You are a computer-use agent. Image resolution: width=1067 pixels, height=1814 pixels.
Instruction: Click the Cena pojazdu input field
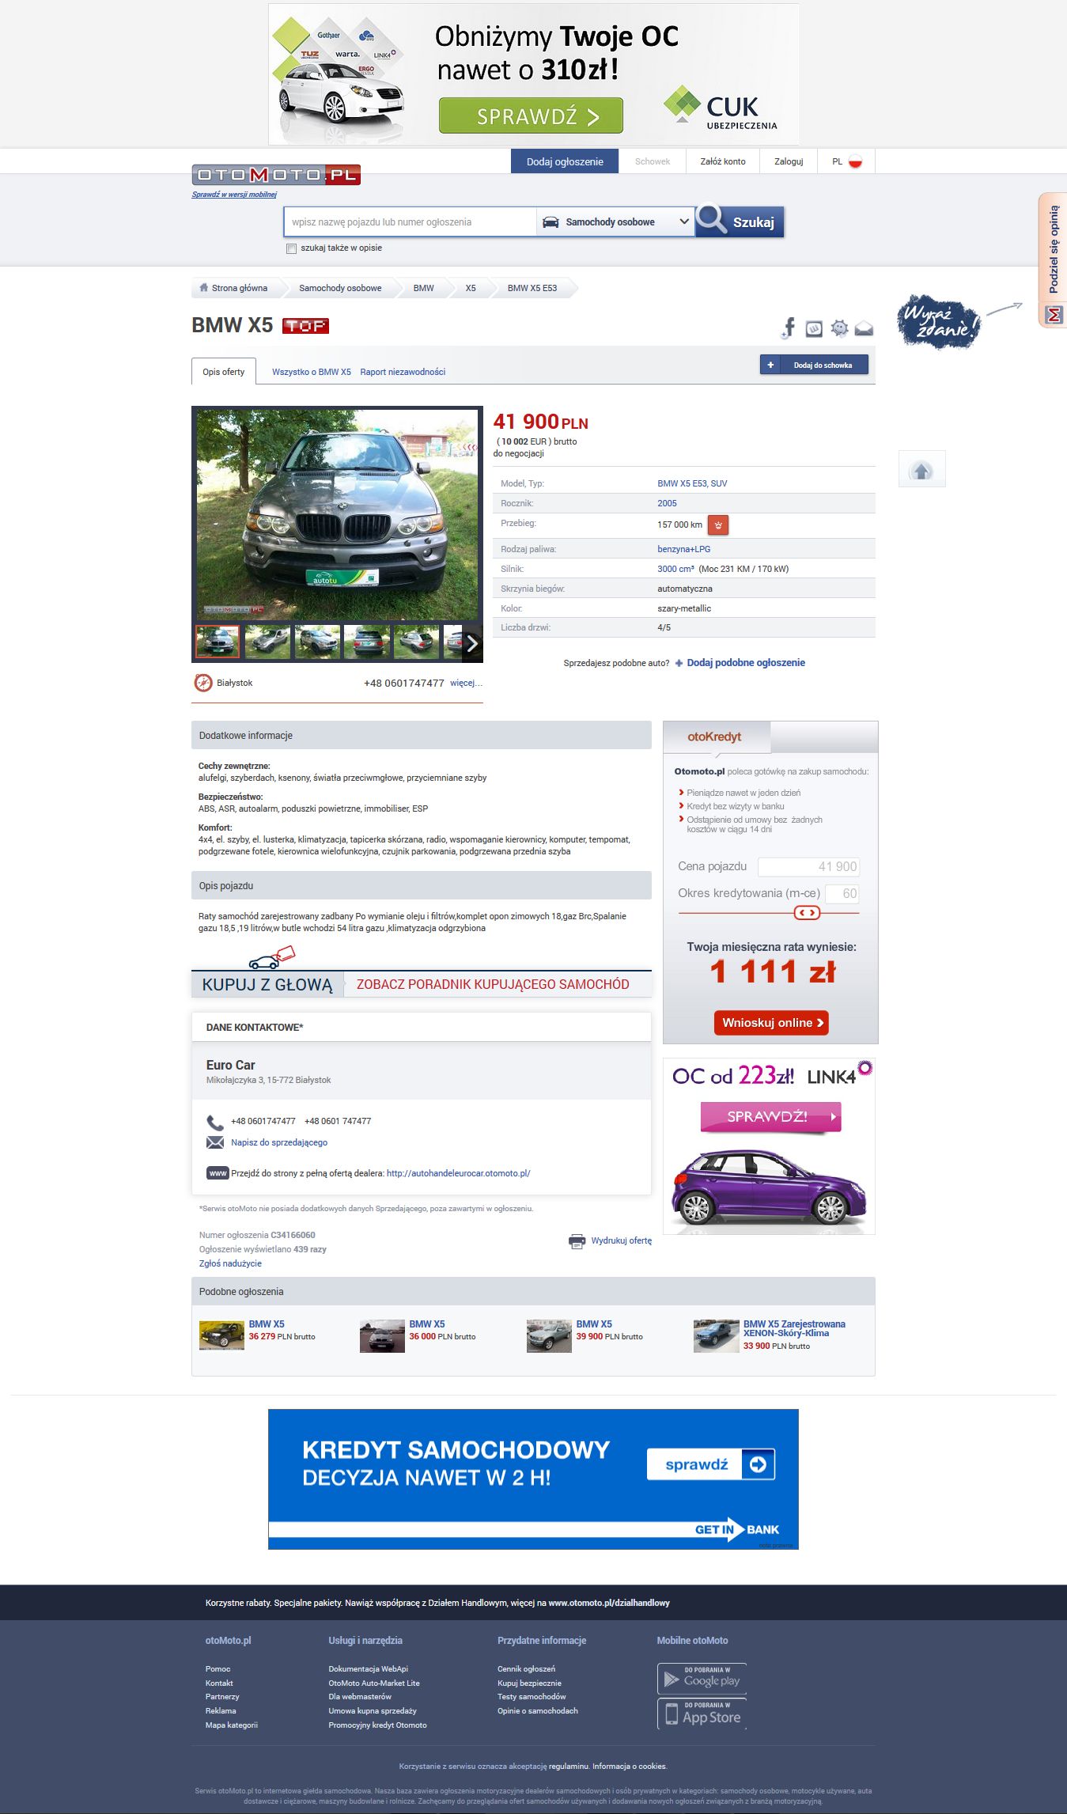tap(808, 866)
